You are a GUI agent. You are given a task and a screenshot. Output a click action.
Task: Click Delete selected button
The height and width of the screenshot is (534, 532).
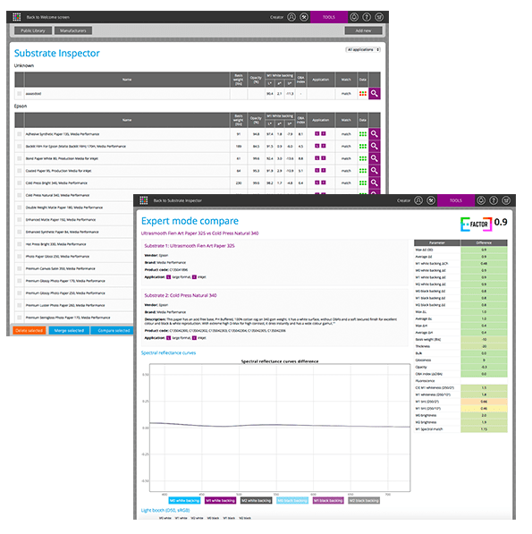[x=30, y=330]
